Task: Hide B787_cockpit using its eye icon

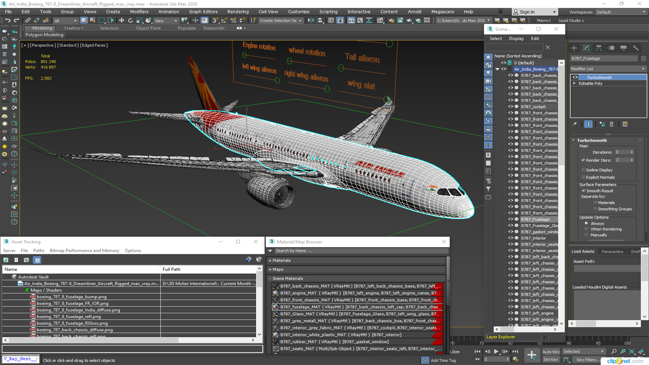Action: tap(510, 107)
